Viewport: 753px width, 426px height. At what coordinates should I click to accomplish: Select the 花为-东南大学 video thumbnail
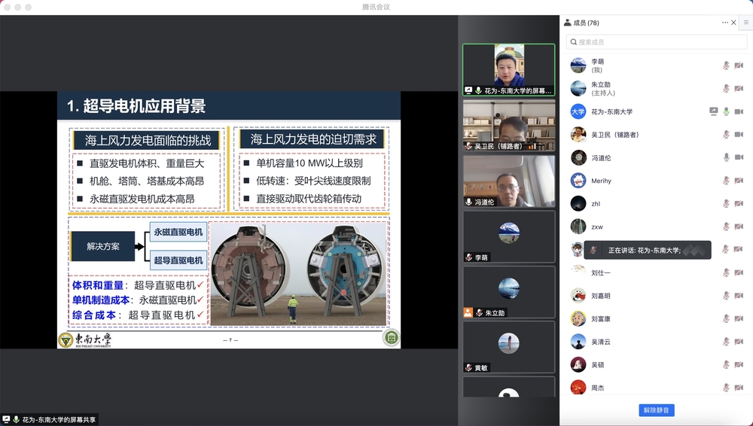[508, 69]
